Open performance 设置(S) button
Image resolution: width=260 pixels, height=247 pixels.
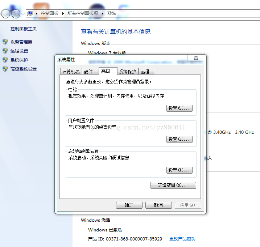pyautogui.click(x=179, y=108)
